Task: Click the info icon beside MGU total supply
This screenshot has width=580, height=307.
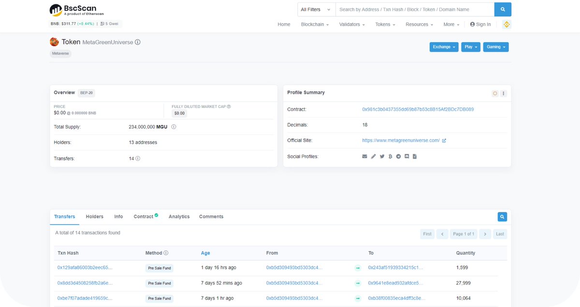Action: 174,127
